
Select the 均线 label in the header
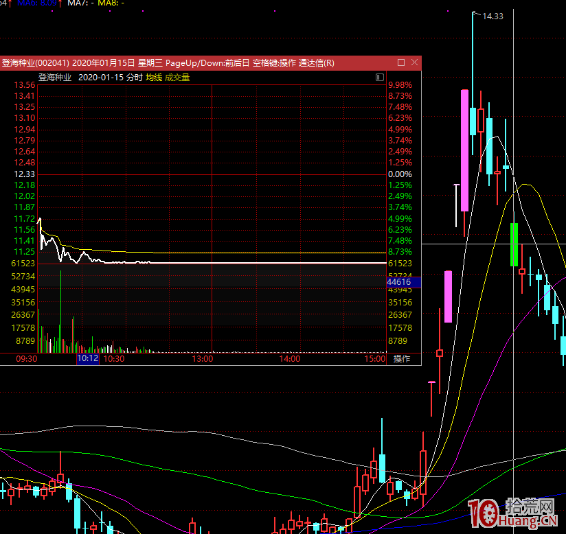pyautogui.click(x=154, y=78)
